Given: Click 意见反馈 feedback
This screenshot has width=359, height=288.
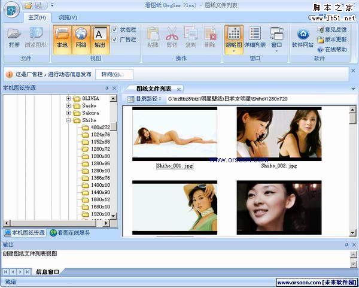Looking at the screenshot, I should (331, 29).
